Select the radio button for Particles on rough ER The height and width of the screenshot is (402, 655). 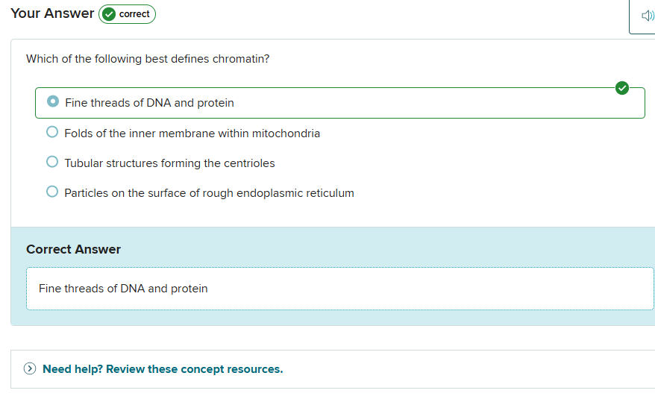coord(52,192)
